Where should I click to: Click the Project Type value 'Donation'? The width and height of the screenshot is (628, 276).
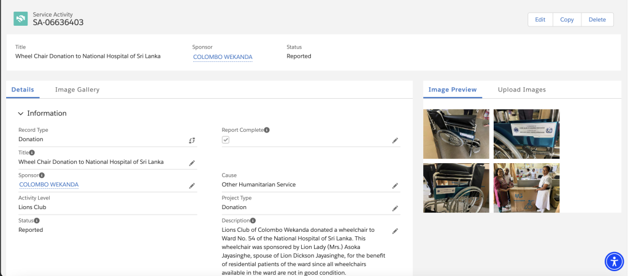click(234, 207)
